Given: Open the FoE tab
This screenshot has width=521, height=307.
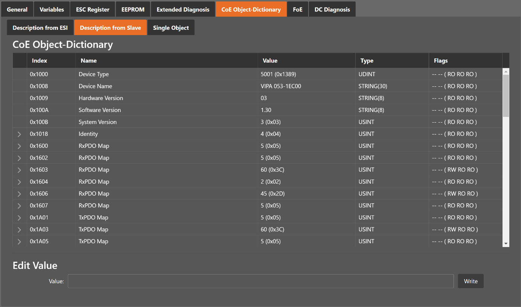Looking at the screenshot, I should 298,9.
